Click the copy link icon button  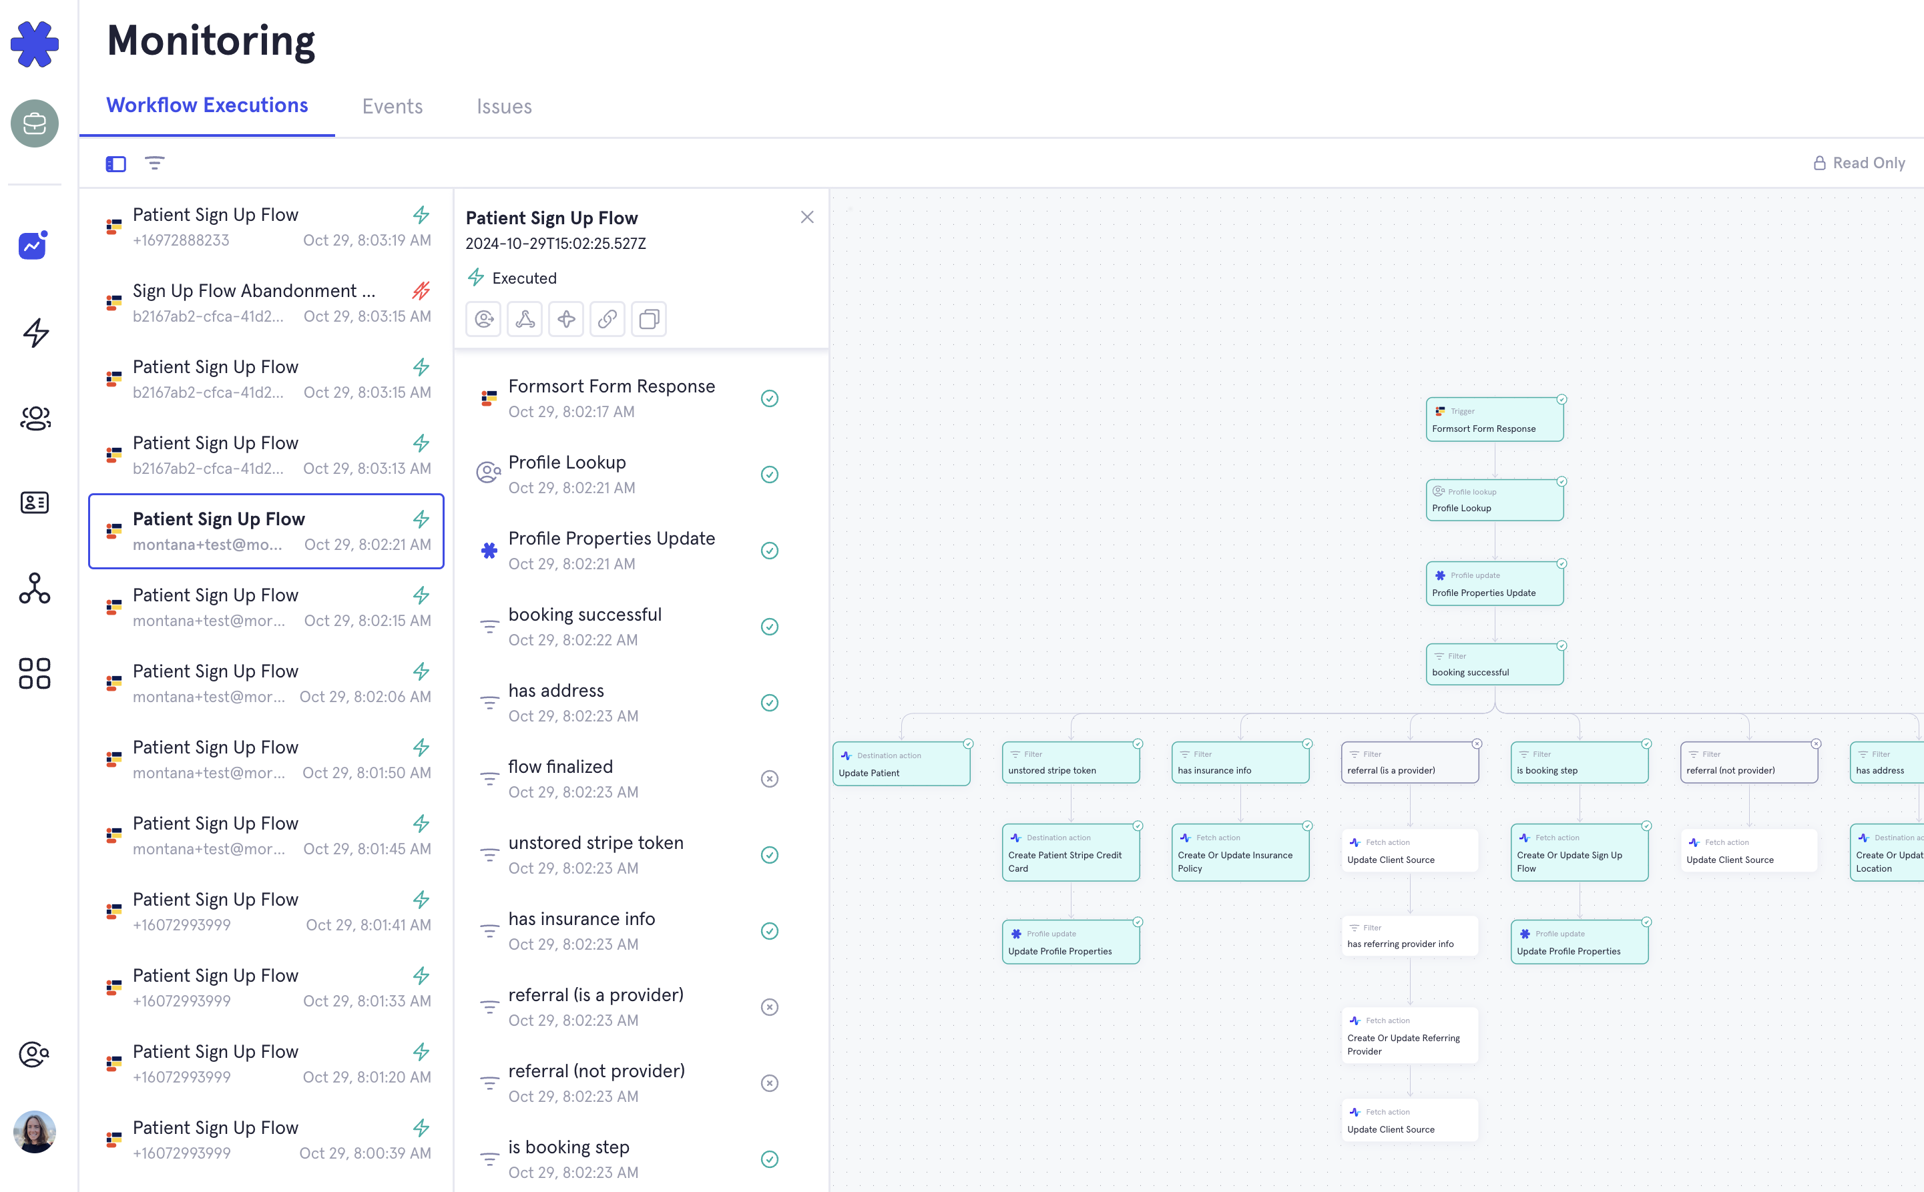(x=607, y=318)
